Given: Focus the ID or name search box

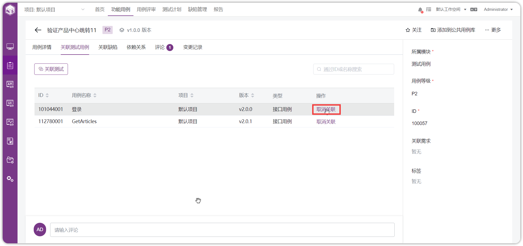Looking at the screenshot, I should [353, 69].
